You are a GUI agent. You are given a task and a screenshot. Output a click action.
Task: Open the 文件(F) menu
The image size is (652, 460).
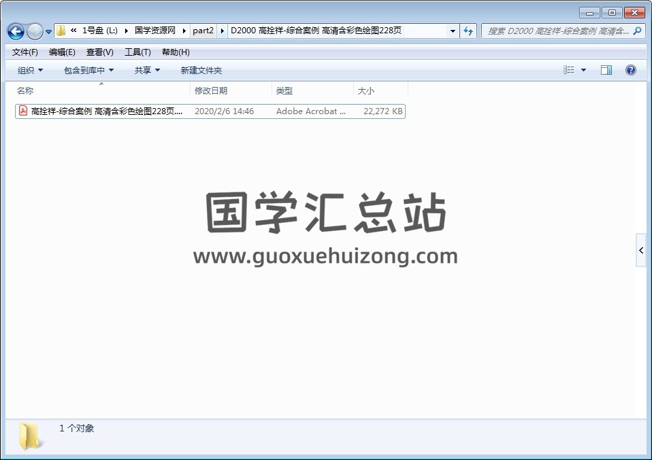coord(25,52)
